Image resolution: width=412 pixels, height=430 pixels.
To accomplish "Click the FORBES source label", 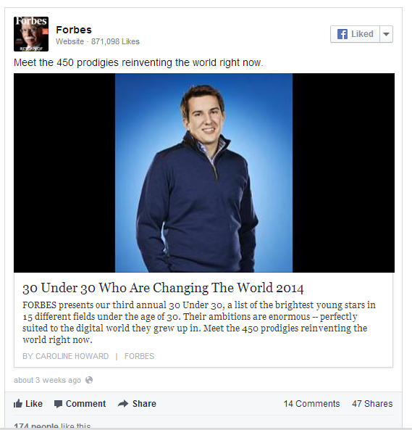I will [x=139, y=356].
